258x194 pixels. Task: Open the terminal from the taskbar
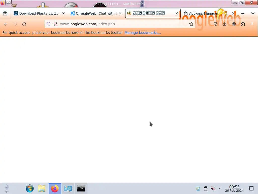[81, 188]
